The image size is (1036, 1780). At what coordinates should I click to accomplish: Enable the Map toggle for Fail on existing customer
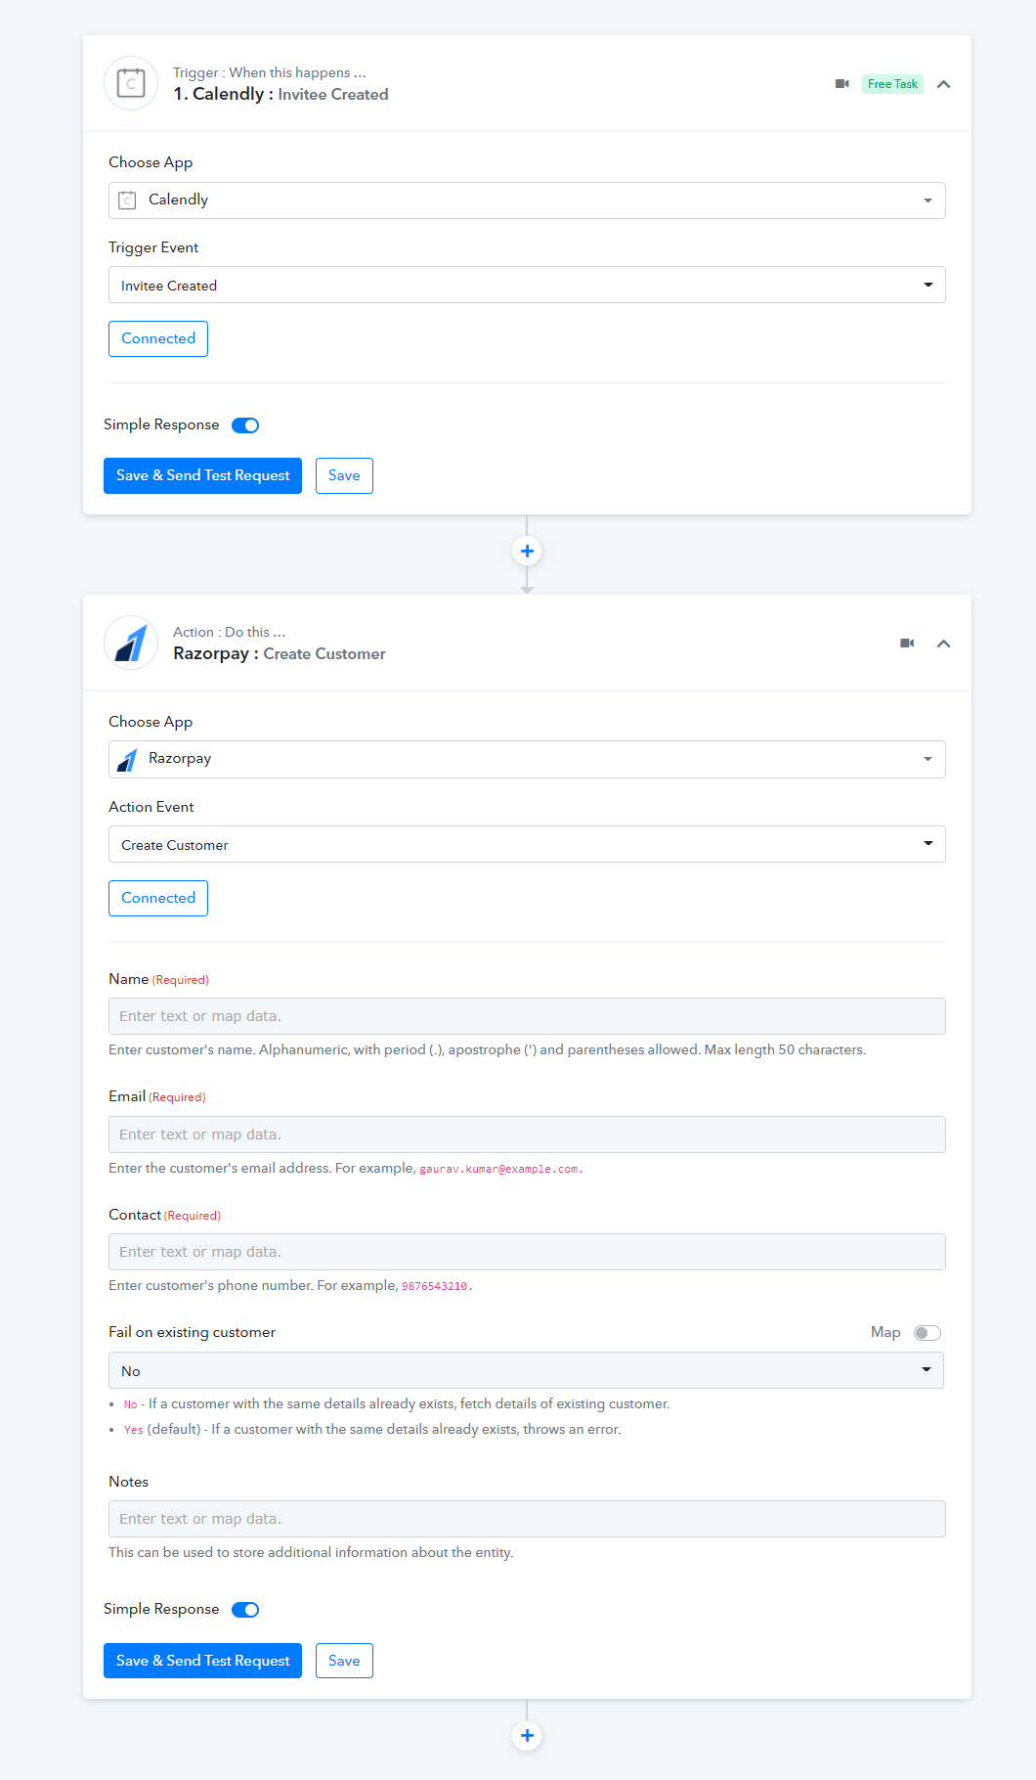click(928, 1333)
